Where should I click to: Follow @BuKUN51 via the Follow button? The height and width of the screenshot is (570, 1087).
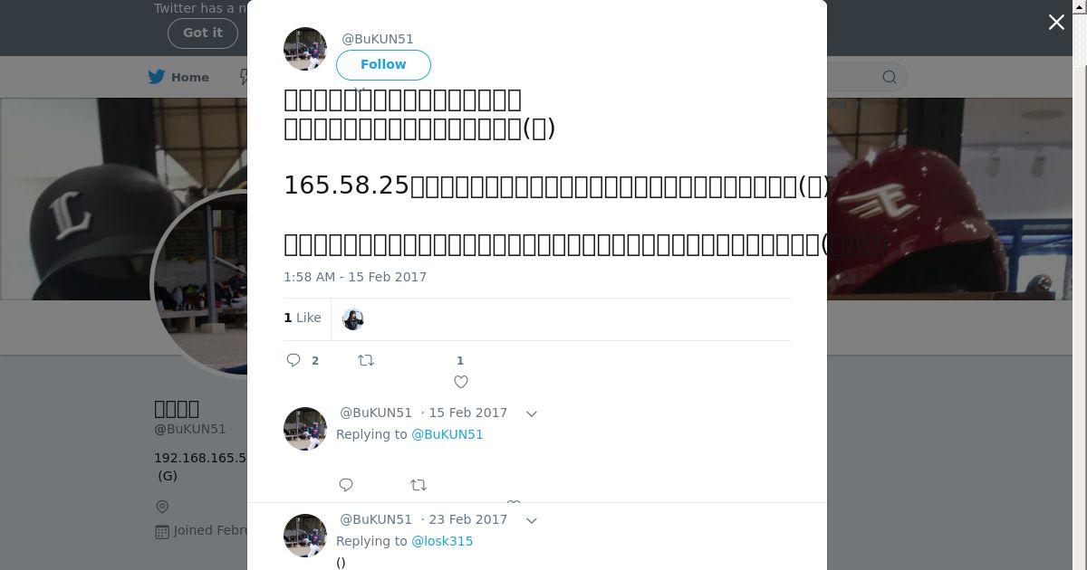coord(383,65)
